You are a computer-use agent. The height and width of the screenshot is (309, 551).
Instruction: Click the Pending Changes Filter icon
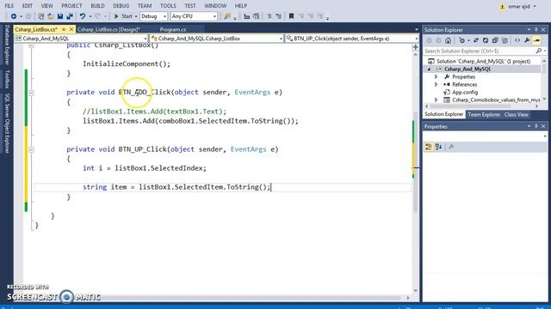[462, 40]
